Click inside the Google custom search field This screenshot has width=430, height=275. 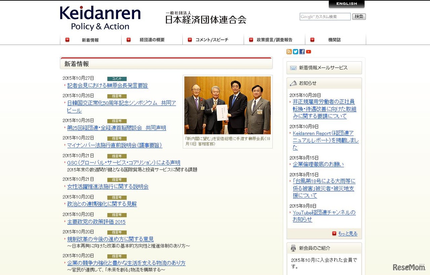[x=325, y=16]
